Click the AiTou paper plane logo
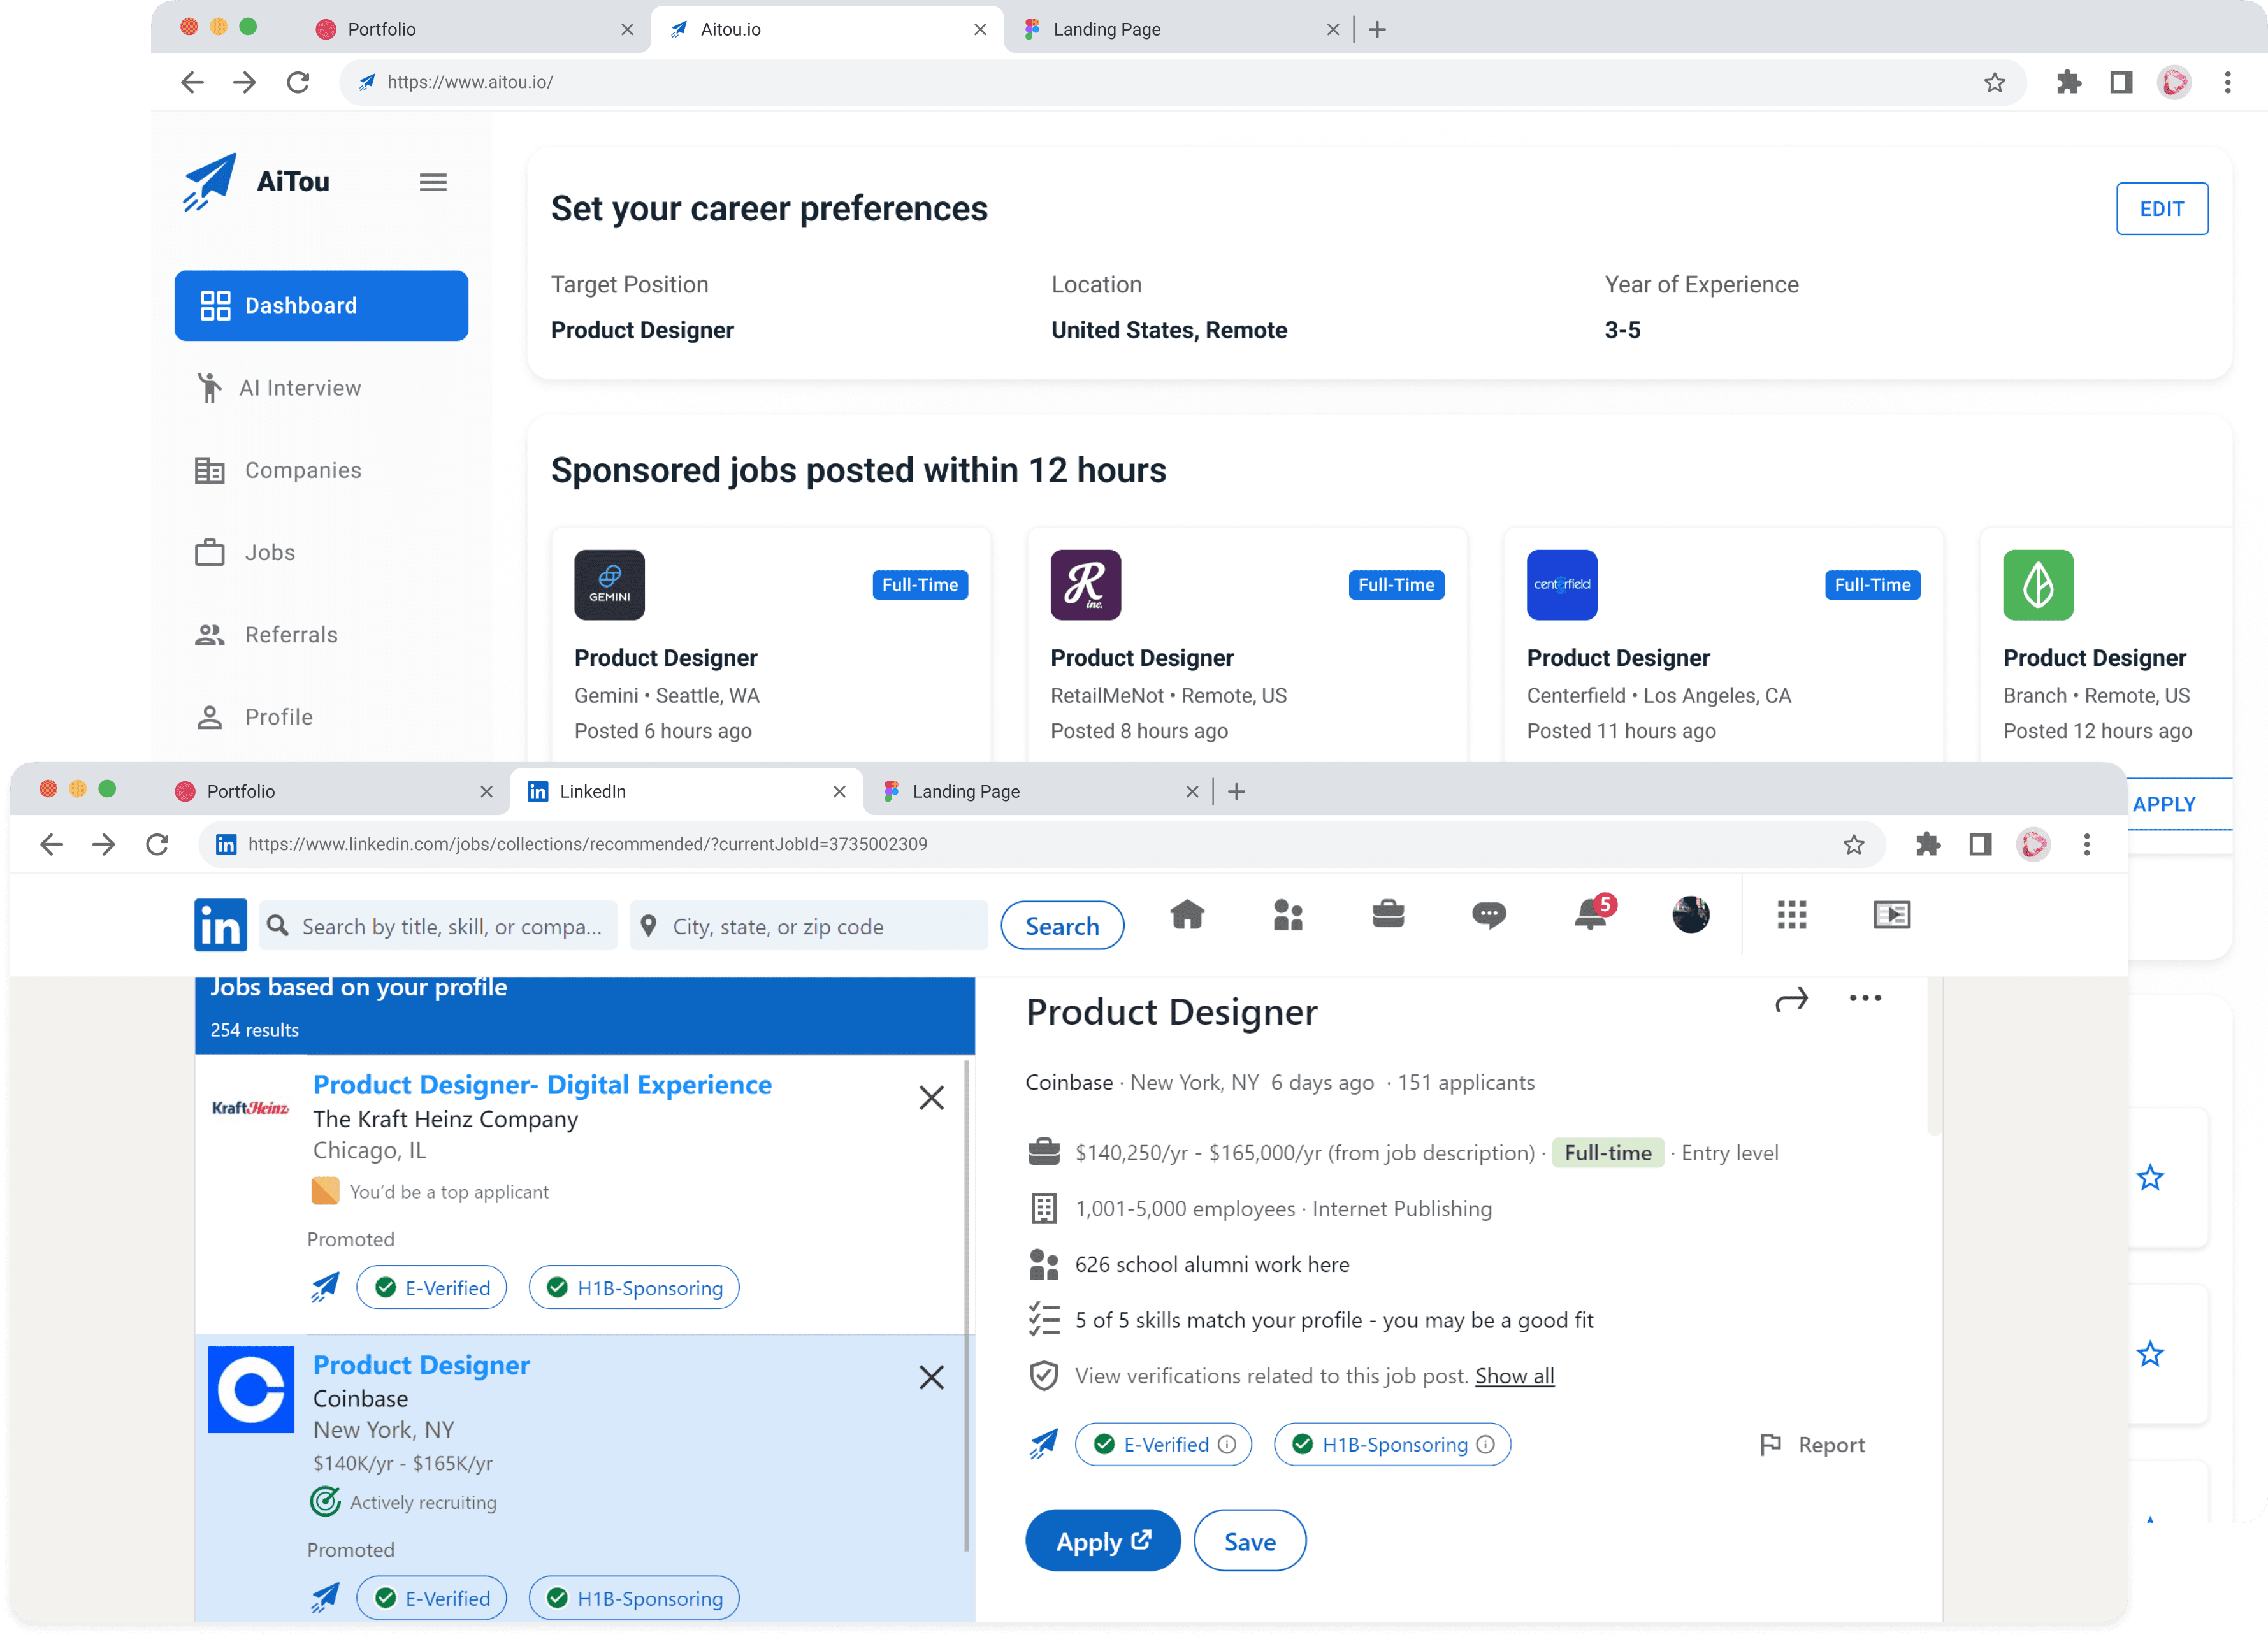This screenshot has height=1637, width=2268. click(x=209, y=181)
